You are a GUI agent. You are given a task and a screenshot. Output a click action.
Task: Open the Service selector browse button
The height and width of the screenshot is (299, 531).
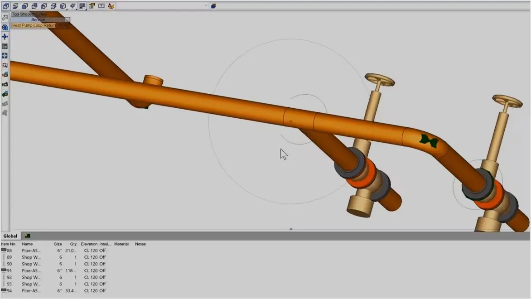coord(67,20)
